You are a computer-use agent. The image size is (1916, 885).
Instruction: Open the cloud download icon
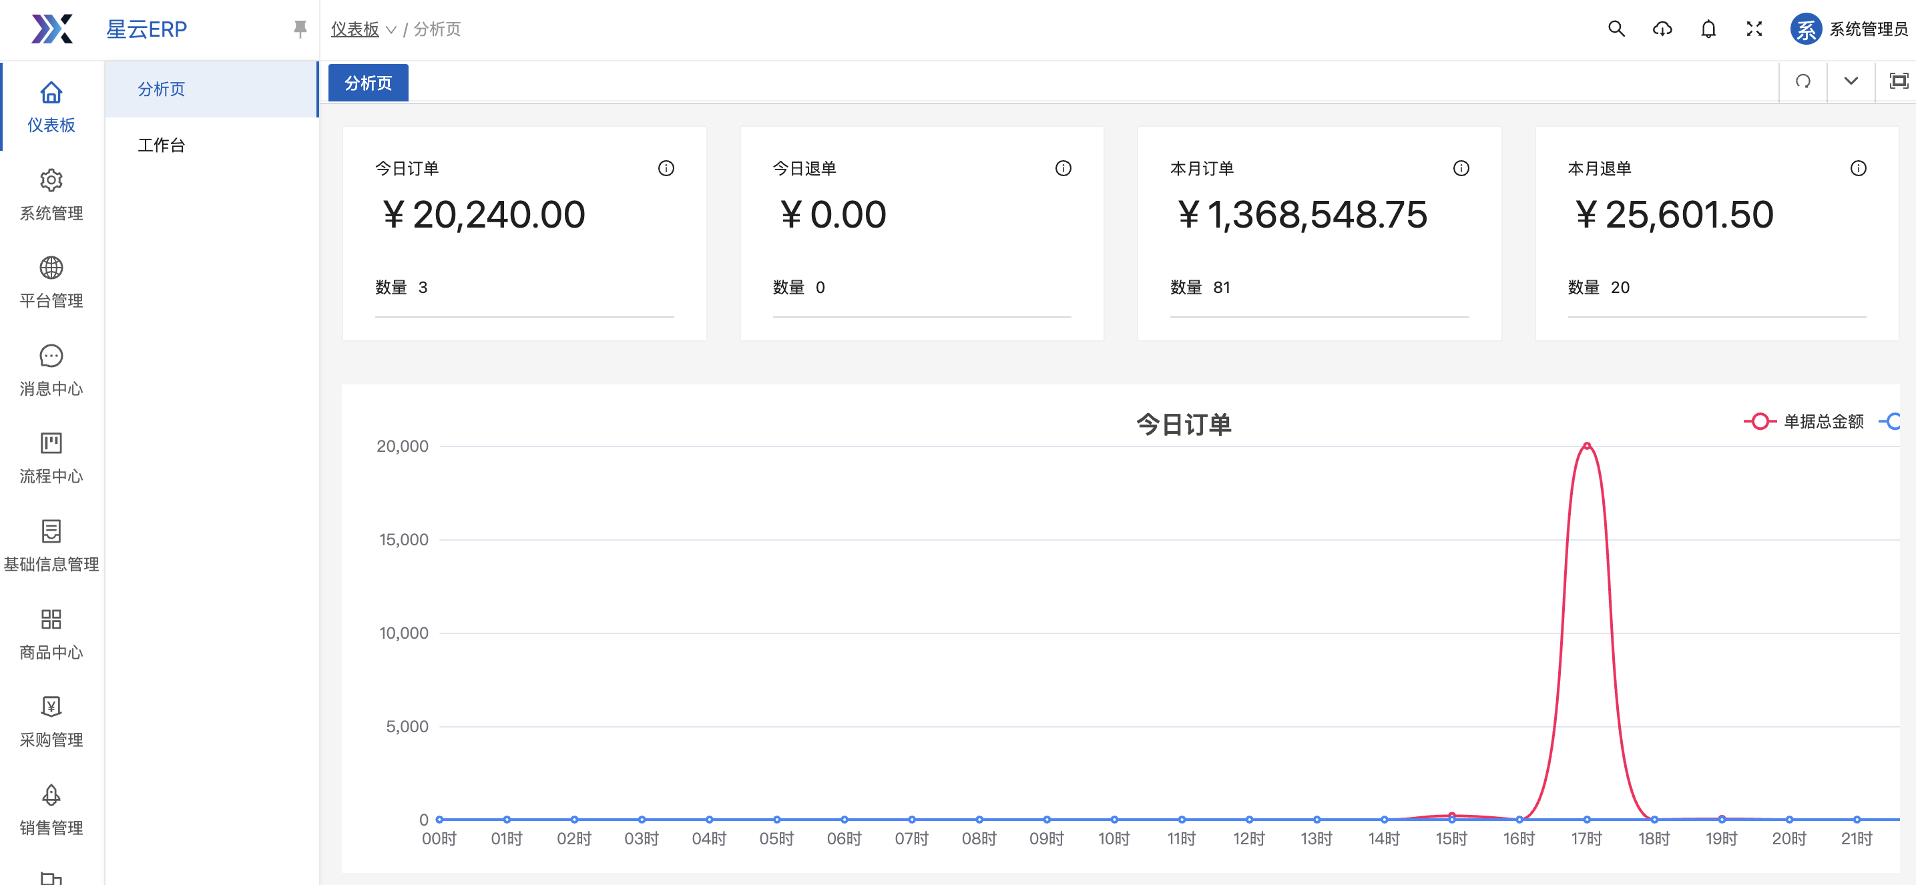pyautogui.click(x=1662, y=29)
